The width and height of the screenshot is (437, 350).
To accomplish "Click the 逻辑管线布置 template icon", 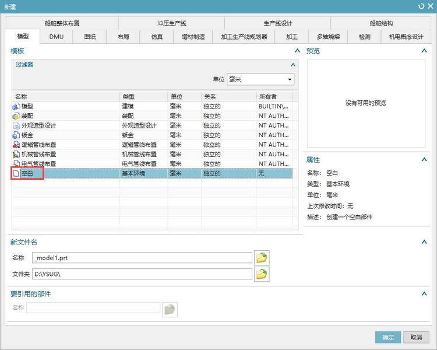I will point(16,145).
